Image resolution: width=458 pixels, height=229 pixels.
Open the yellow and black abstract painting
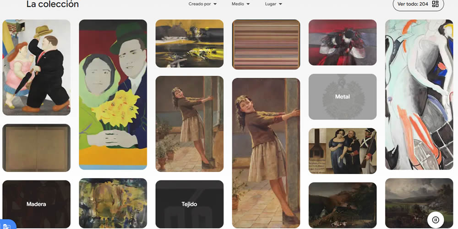[x=189, y=44]
